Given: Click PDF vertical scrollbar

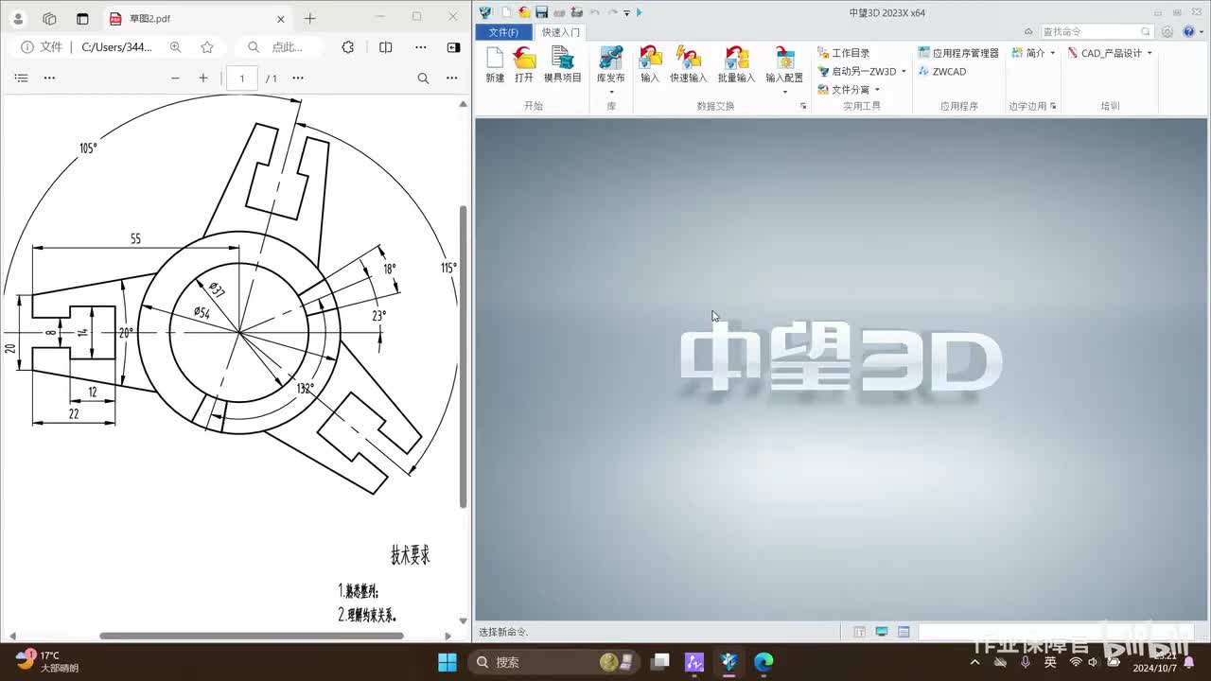Looking at the screenshot, I should coord(463,355).
